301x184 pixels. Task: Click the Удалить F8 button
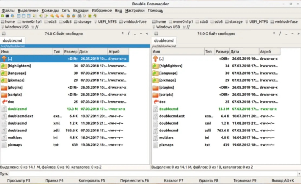[208, 180]
